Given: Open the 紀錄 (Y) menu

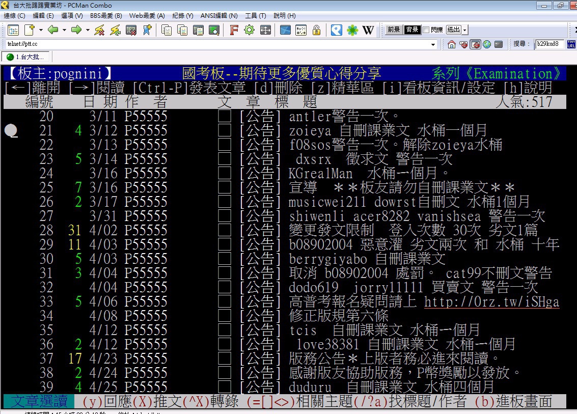Looking at the screenshot, I should [182, 15].
